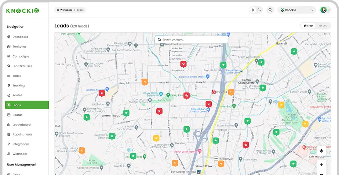Zoom in the map with plus button
This screenshot has width=339, height=175.
[321, 165]
